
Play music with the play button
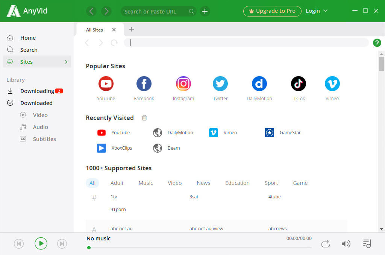[41, 243]
